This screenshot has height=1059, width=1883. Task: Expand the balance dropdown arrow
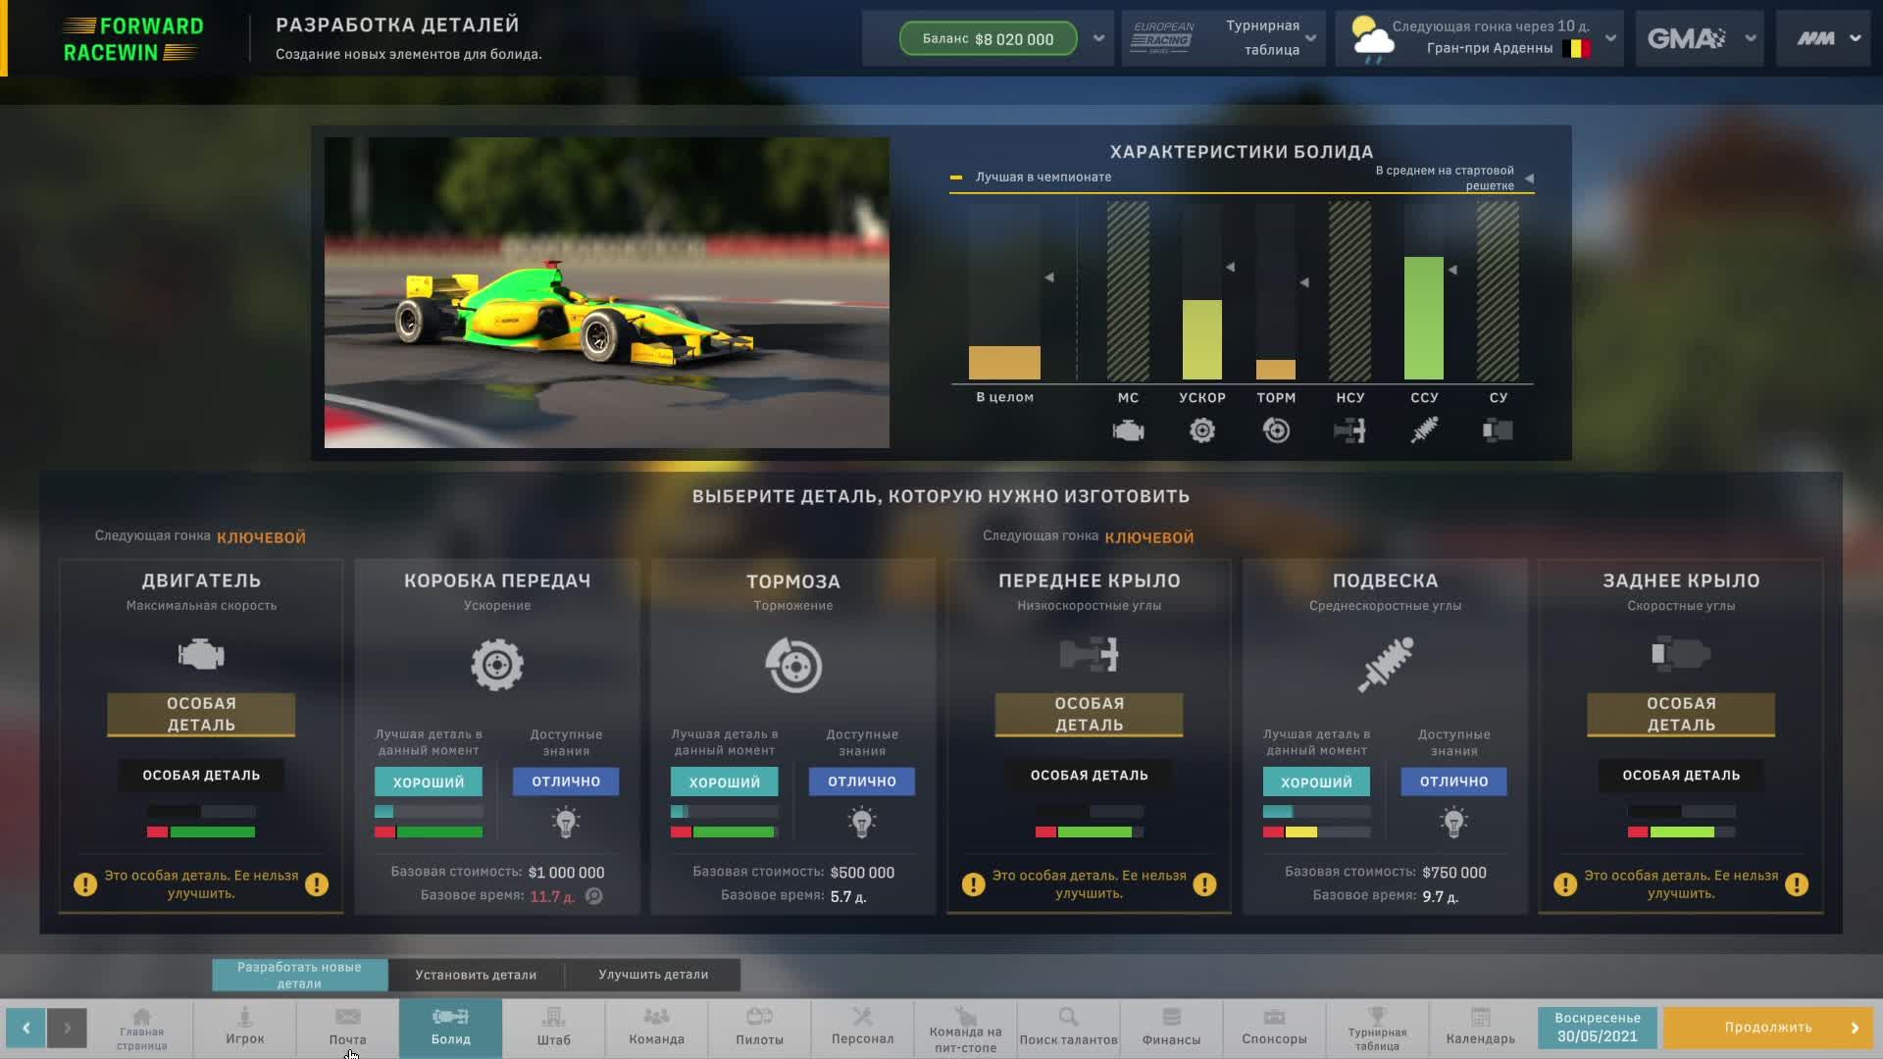click(1098, 38)
